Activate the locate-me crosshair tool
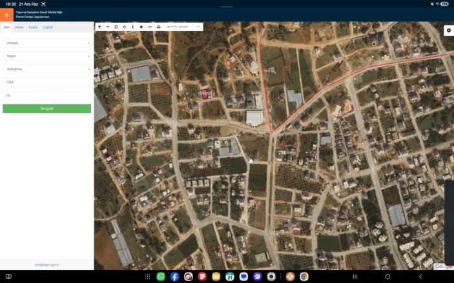 coord(125,27)
